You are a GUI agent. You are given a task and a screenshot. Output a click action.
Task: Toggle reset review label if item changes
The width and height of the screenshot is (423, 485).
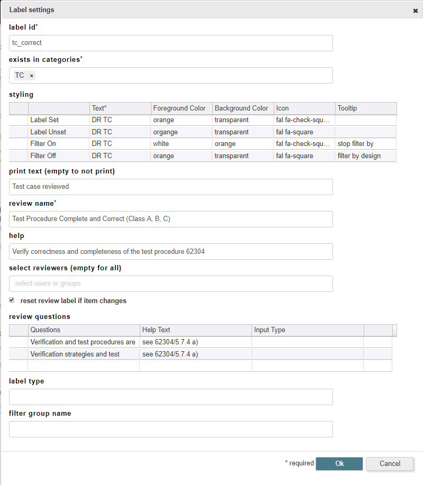click(12, 300)
